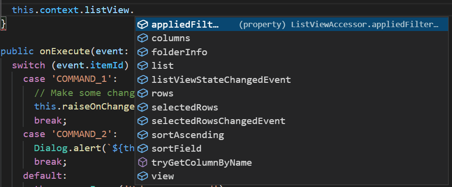Click the selectedRows property icon
The height and width of the screenshot is (187, 452).
click(142, 108)
